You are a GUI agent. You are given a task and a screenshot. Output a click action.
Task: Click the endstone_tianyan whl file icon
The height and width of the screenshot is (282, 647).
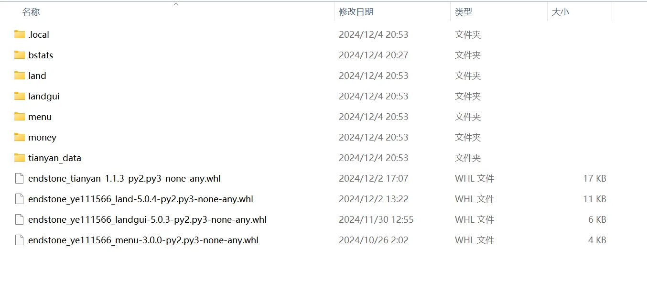pyautogui.click(x=19, y=178)
